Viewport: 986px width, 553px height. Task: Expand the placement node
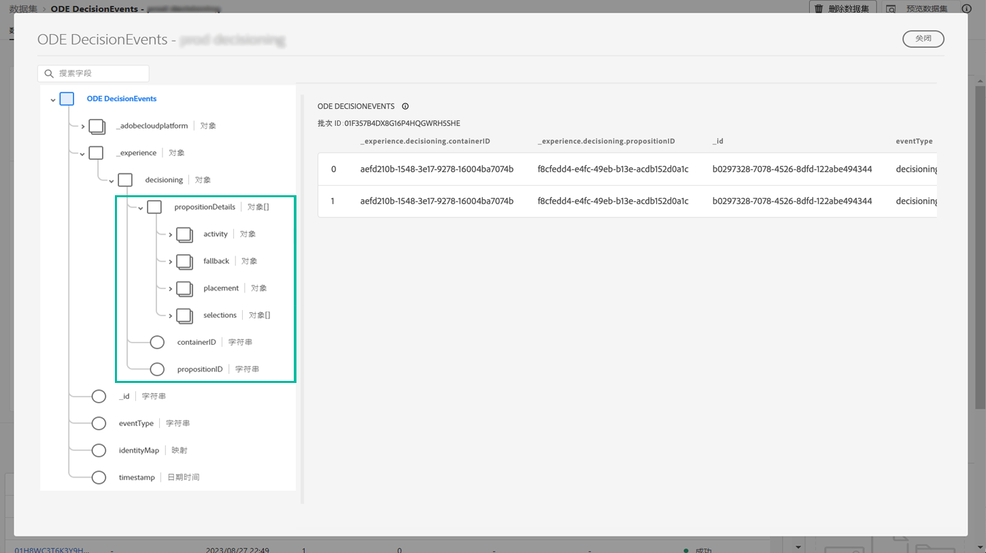[170, 289]
